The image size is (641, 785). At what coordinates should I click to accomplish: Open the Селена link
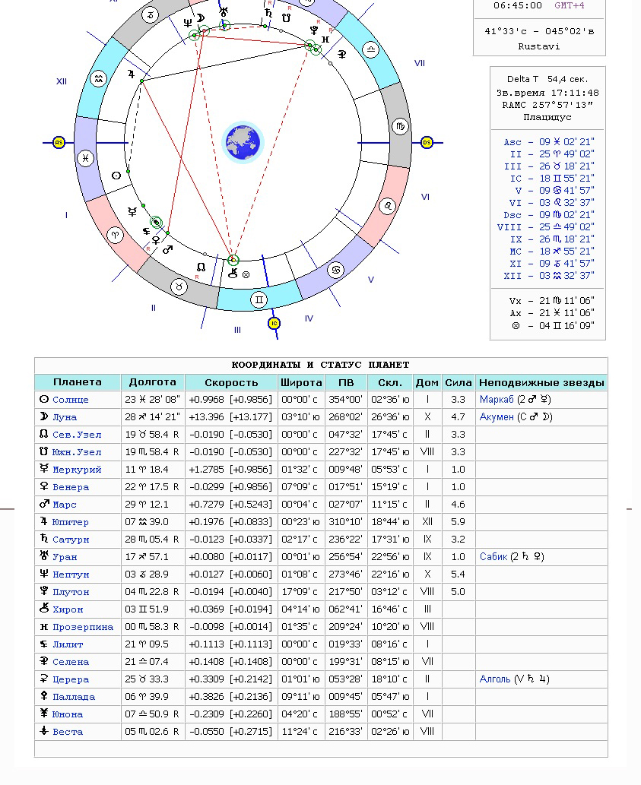[71, 662]
